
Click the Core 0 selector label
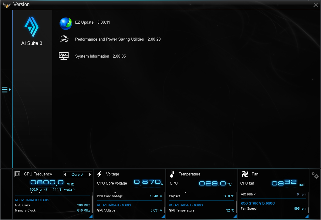point(77,175)
